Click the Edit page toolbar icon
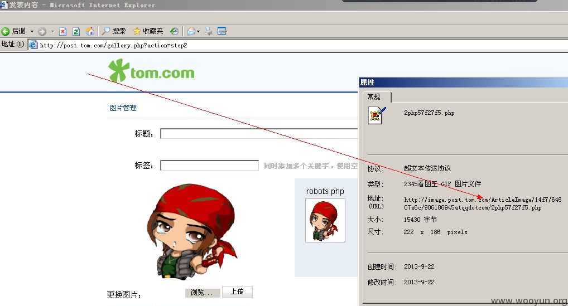This screenshot has height=306, width=568. [222, 31]
